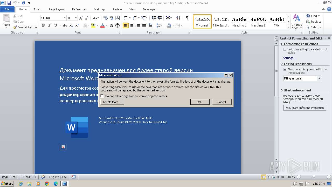The width and height of the screenshot is (332, 187).
Task: Click Cancel in the dialog
Action: point(222,102)
